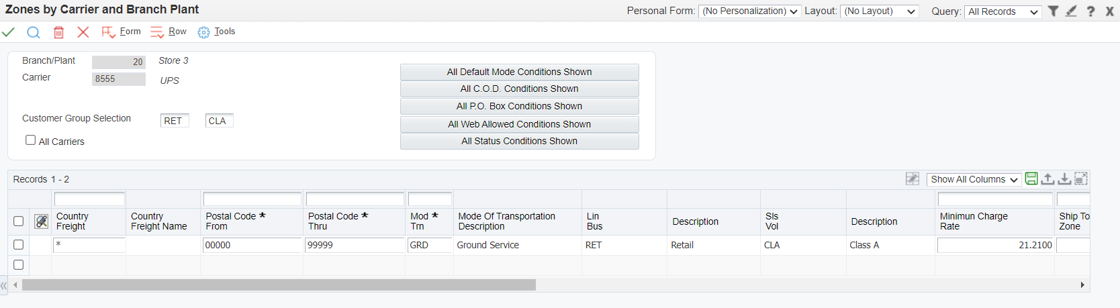Expand the Layout dropdown

click(880, 11)
